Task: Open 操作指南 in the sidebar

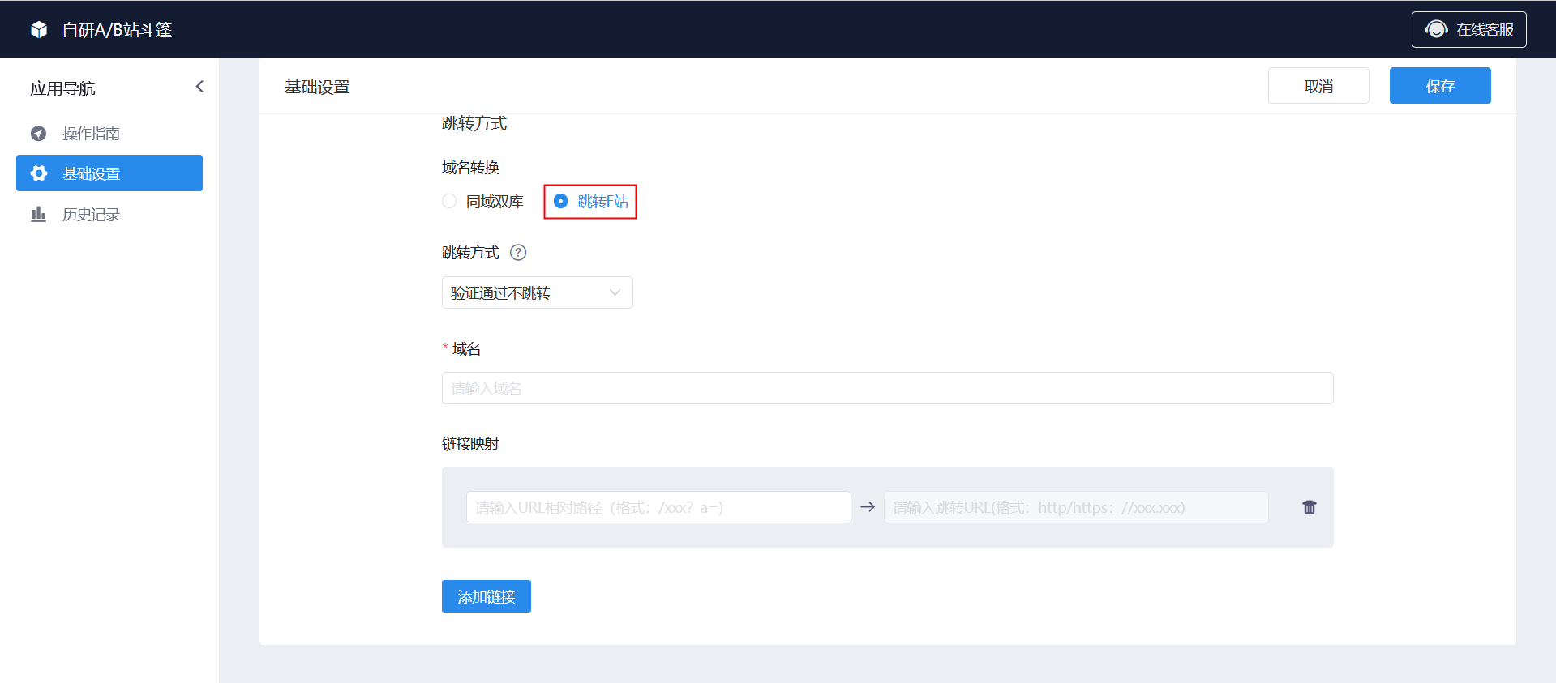Action: click(x=109, y=133)
